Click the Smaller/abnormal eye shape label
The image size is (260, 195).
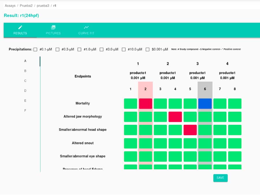pos(83,156)
